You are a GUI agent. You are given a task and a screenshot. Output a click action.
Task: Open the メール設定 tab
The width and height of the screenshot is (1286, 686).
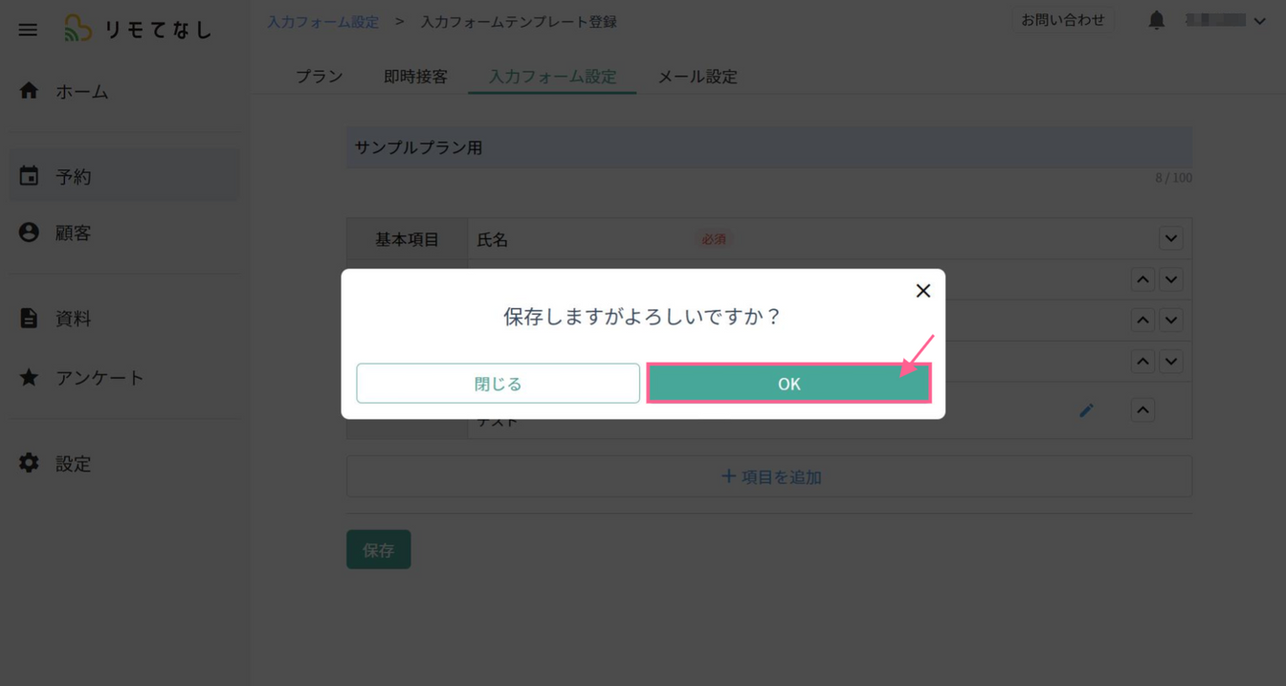click(697, 77)
